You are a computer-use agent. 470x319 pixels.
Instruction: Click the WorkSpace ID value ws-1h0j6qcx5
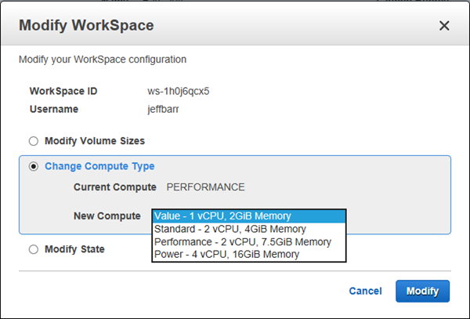(178, 91)
